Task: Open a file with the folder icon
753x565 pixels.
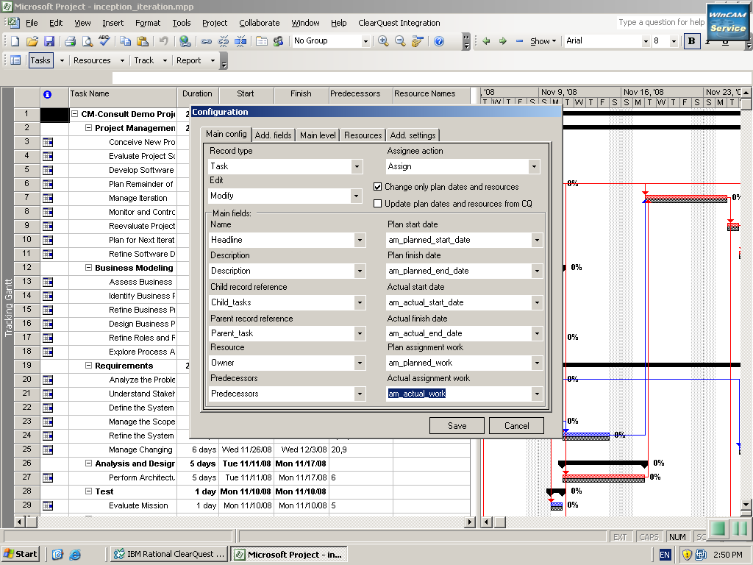Action: [32, 41]
